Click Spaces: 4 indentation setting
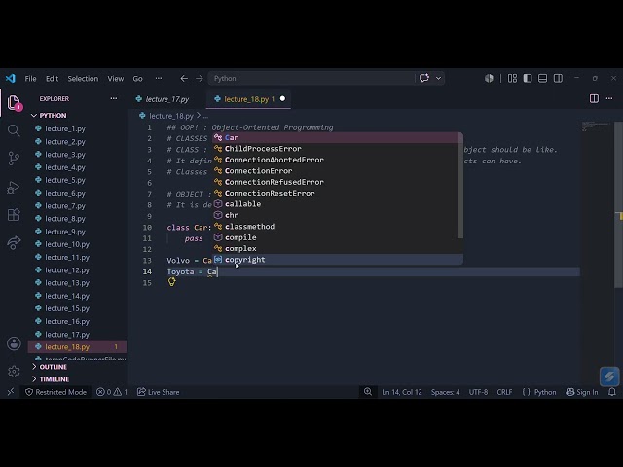Screen dimensions: 623x467 click(x=446, y=392)
